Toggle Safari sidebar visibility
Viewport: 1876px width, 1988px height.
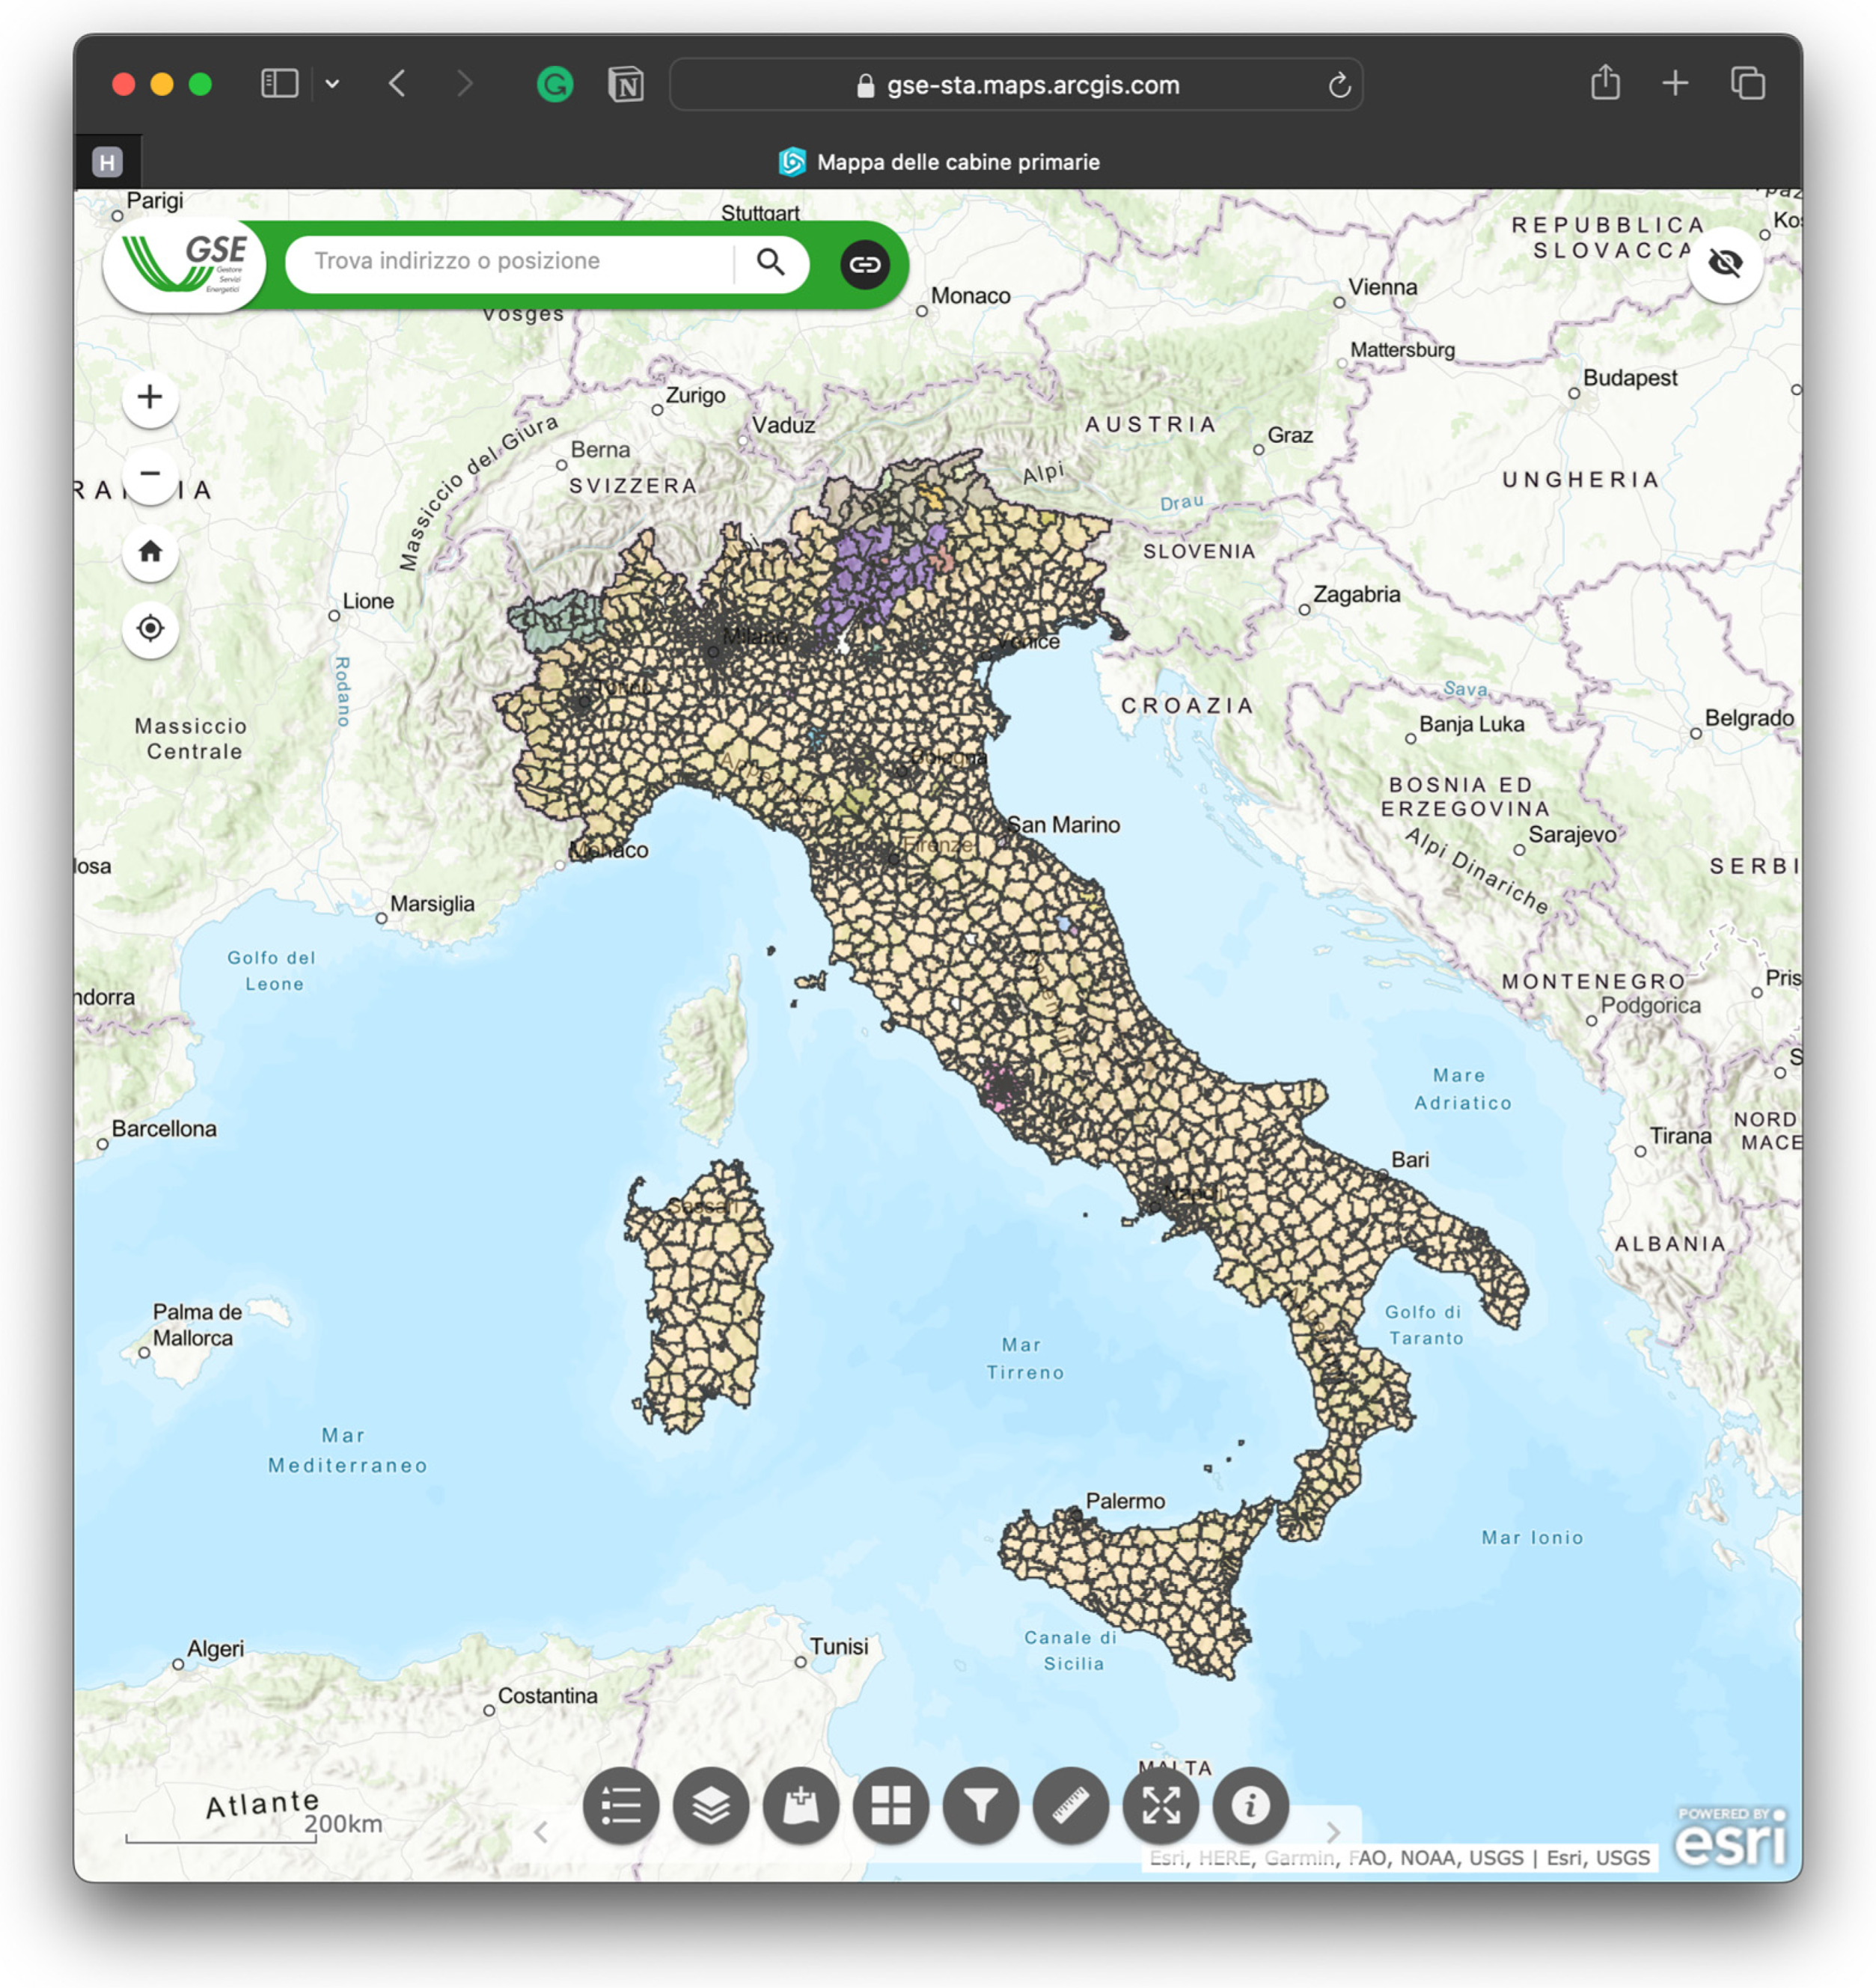(279, 84)
